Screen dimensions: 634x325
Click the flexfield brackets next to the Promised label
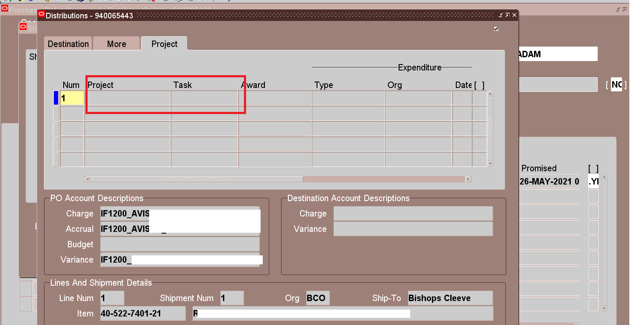tap(593, 168)
